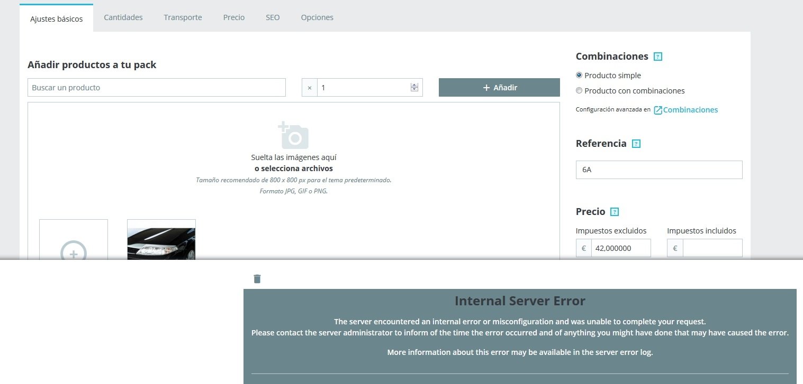Increase pack quantity with the up arrow
803x384 pixels.
(414, 85)
